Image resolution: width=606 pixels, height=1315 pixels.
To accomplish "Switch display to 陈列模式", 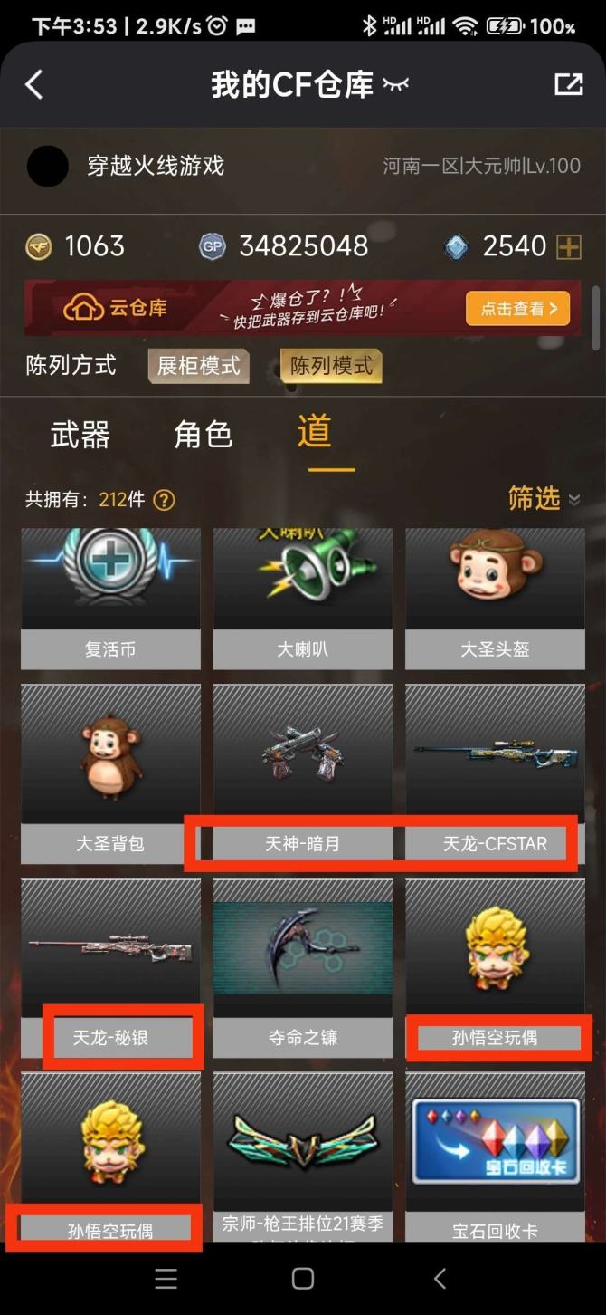I will point(331,366).
